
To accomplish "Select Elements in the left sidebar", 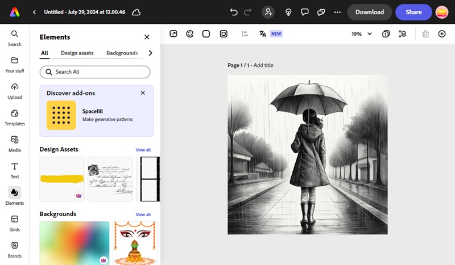I will pyautogui.click(x=15, y=196).
